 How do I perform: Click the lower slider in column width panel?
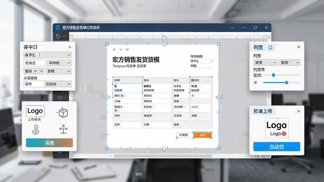282,82
